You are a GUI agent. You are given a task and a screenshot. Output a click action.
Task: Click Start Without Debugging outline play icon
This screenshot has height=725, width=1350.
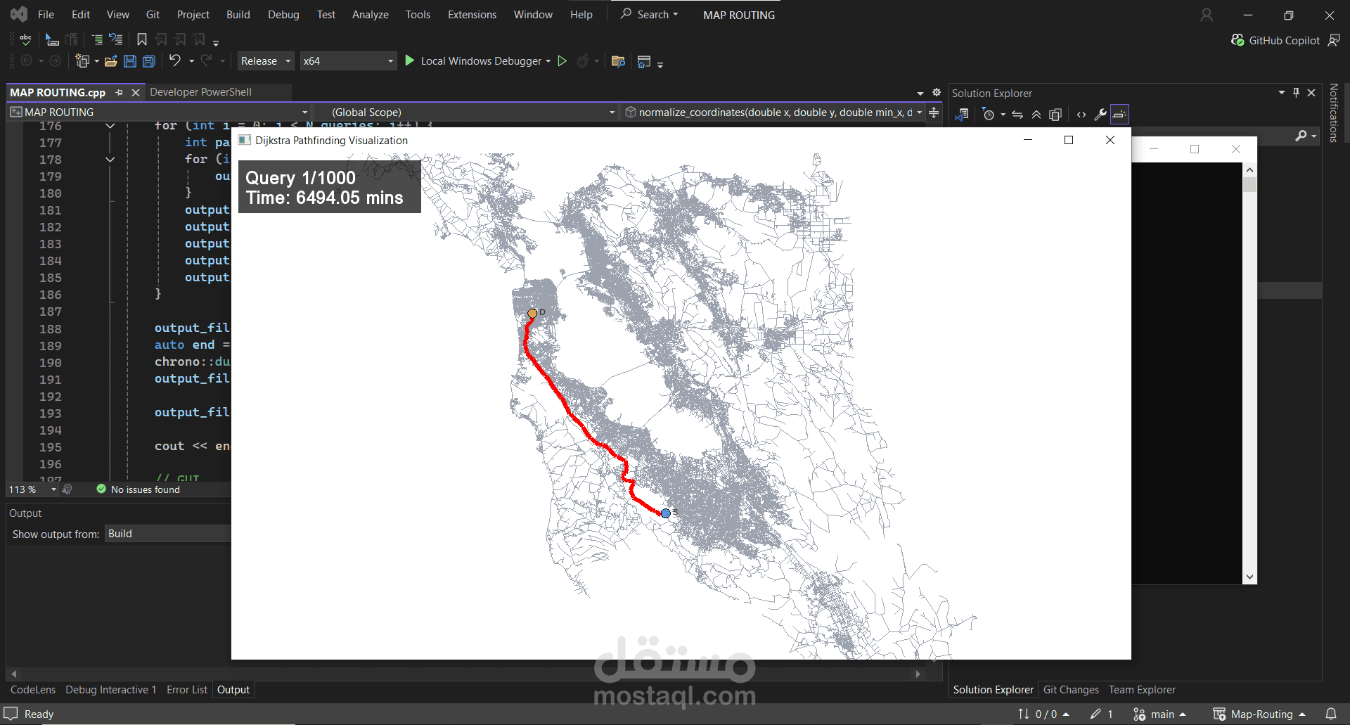click(562, 61)
